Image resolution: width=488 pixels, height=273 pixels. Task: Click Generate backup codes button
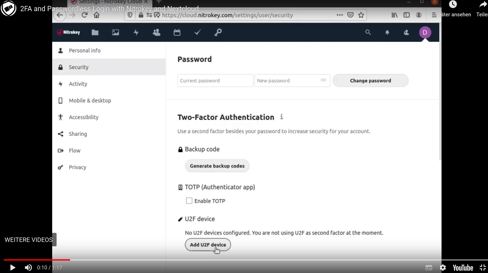click(217, 166)
